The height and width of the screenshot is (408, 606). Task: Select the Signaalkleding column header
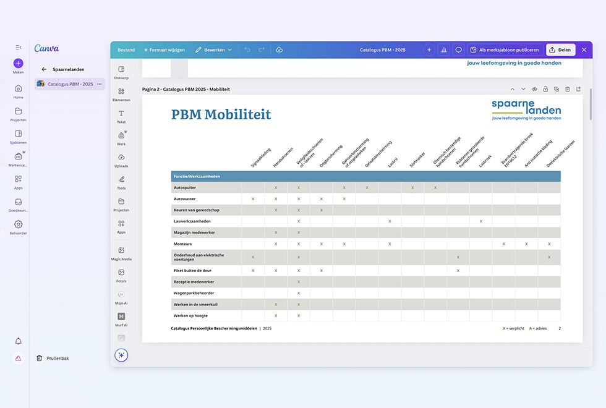tap(261, 157)
